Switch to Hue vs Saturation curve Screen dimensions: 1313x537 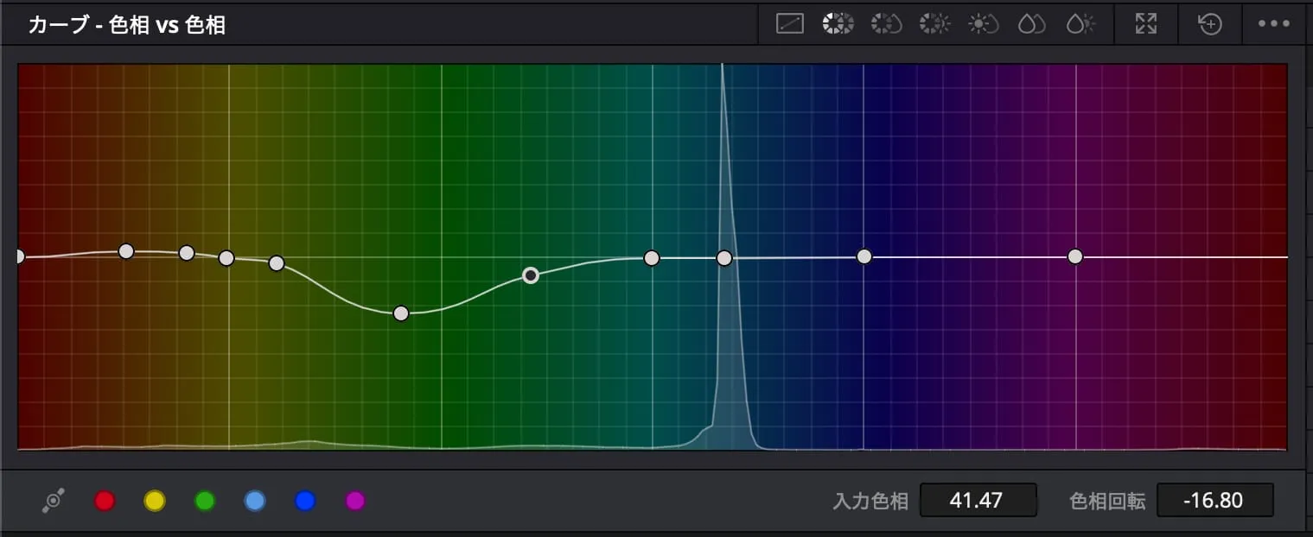tap(886, 24)
